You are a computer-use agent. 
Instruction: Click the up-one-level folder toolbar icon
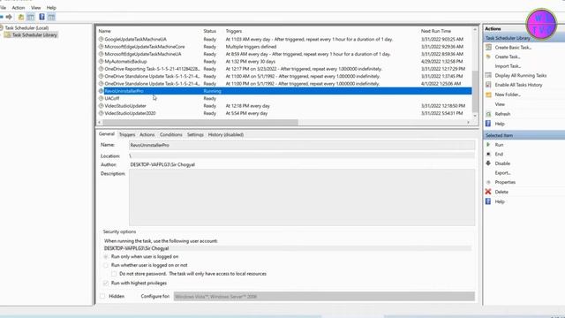pyautogui.click(x=21, y=17)
